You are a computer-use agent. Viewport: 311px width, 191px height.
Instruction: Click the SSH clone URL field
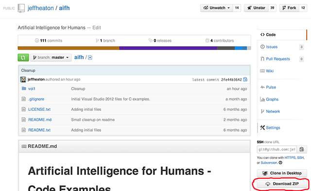coord(276,149)
